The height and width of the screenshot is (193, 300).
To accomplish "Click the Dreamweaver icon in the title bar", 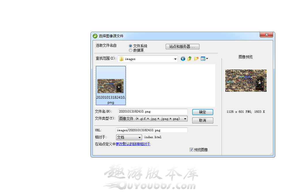I will (95, 36).
